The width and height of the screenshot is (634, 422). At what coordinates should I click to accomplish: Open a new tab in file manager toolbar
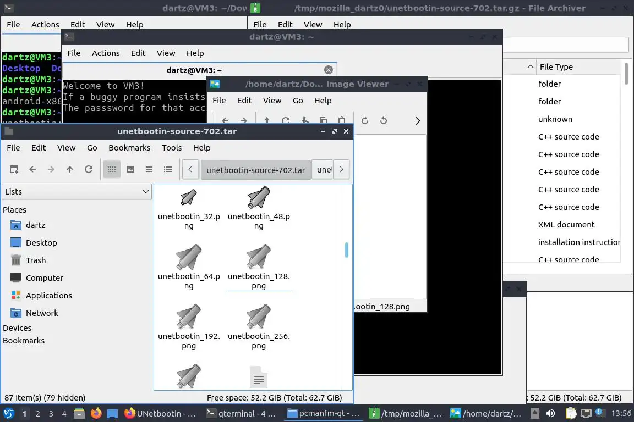[14, 169]
